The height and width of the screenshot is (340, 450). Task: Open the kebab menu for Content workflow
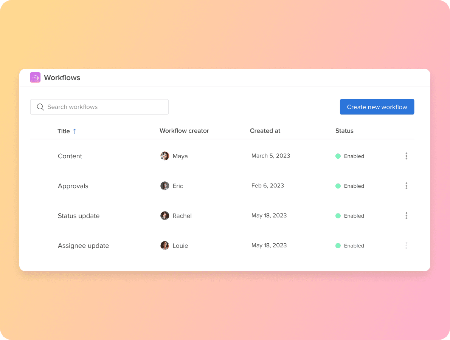click(406, 156)
